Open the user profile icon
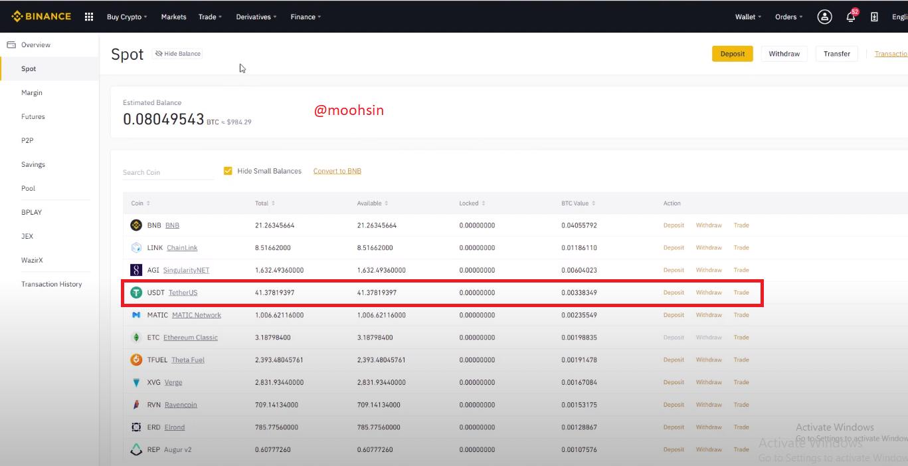Viewport: 908px width, 466px height. tap(825, 17)
